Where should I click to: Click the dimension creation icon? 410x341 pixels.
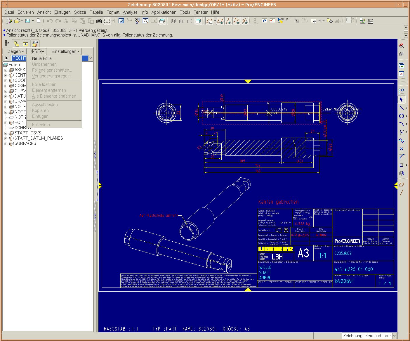289,20
